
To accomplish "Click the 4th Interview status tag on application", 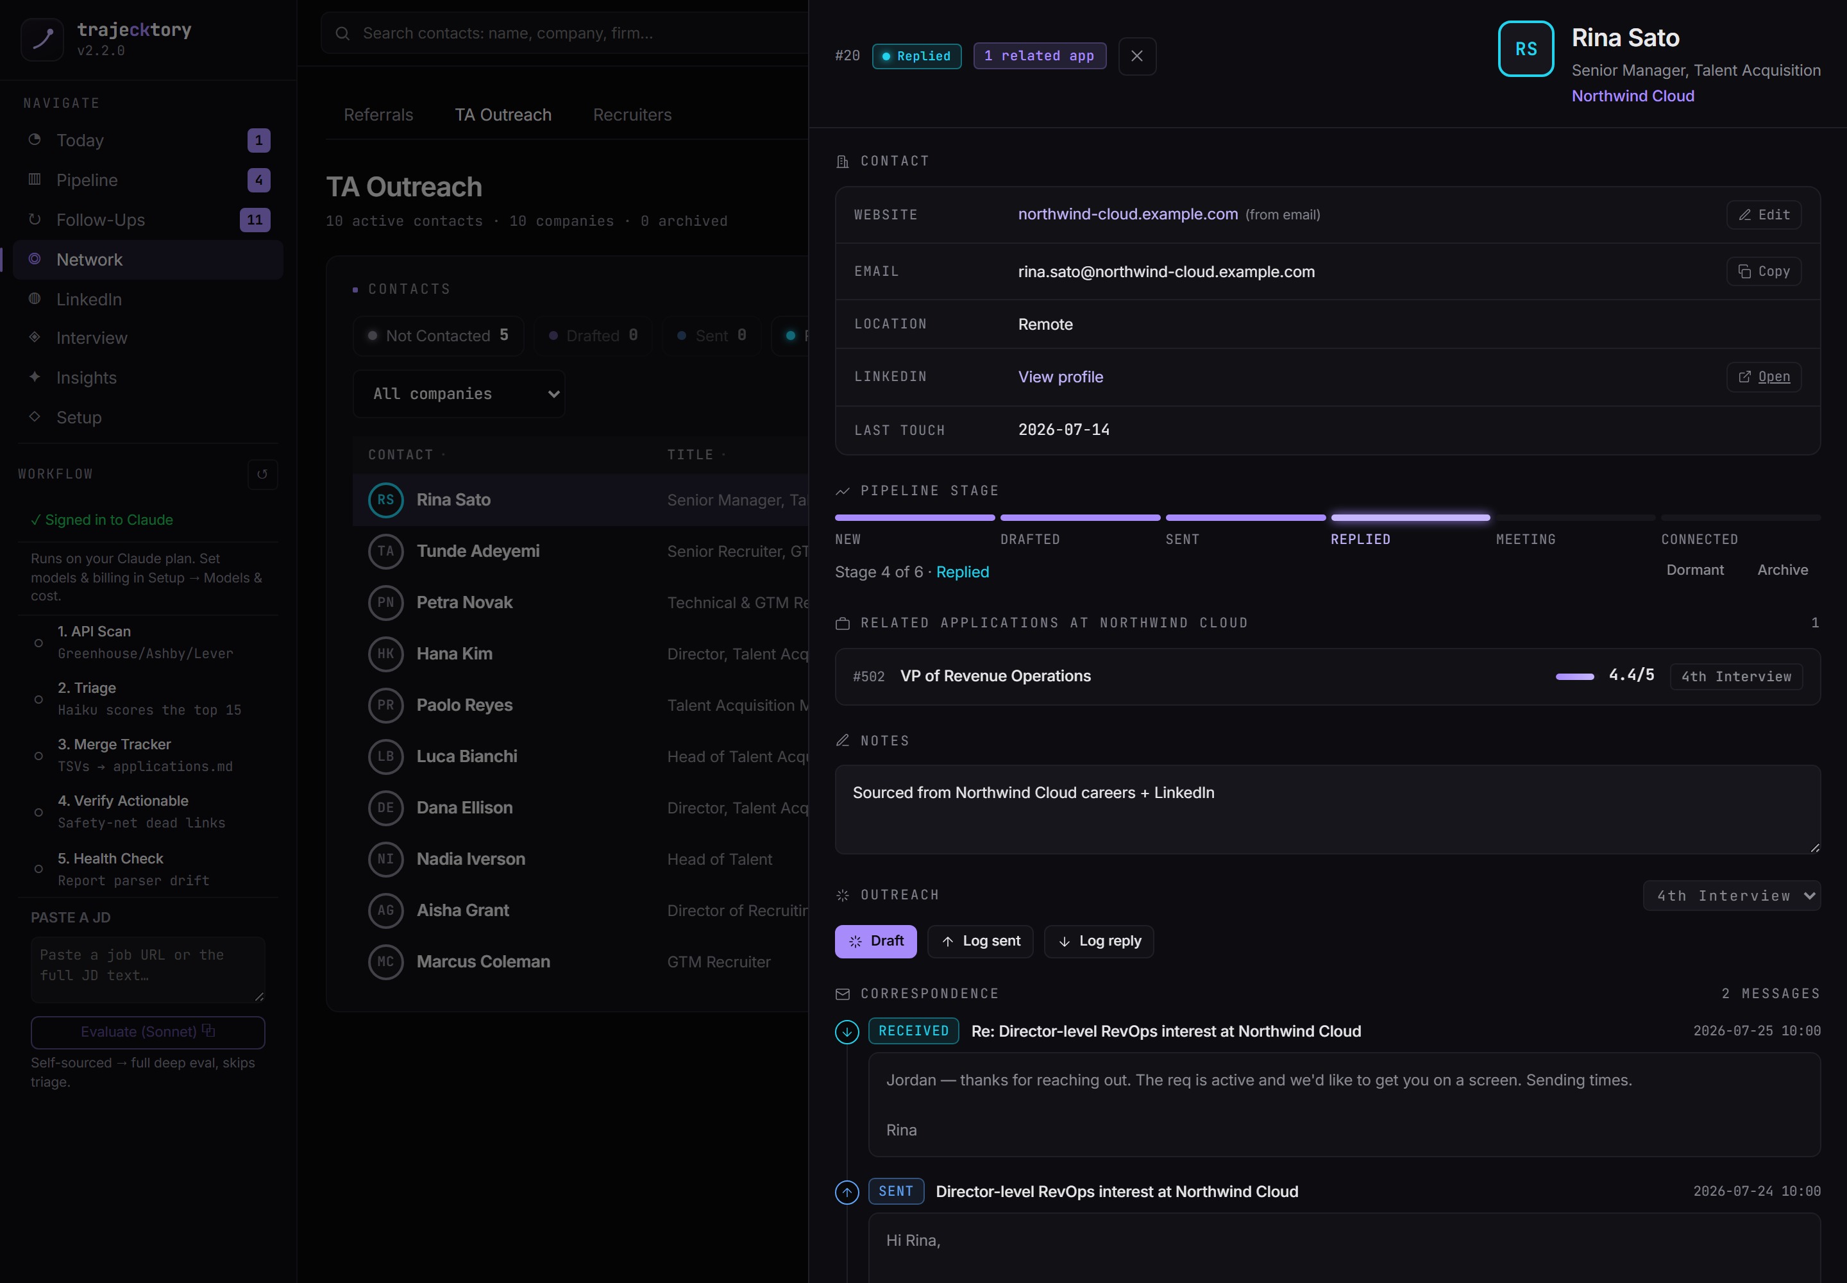I will click(1735, 677).
